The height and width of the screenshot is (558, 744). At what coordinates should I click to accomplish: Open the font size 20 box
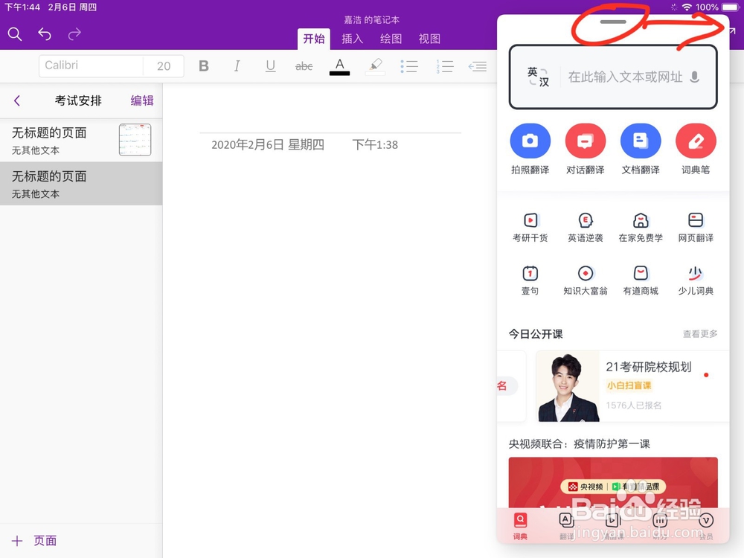164,66
